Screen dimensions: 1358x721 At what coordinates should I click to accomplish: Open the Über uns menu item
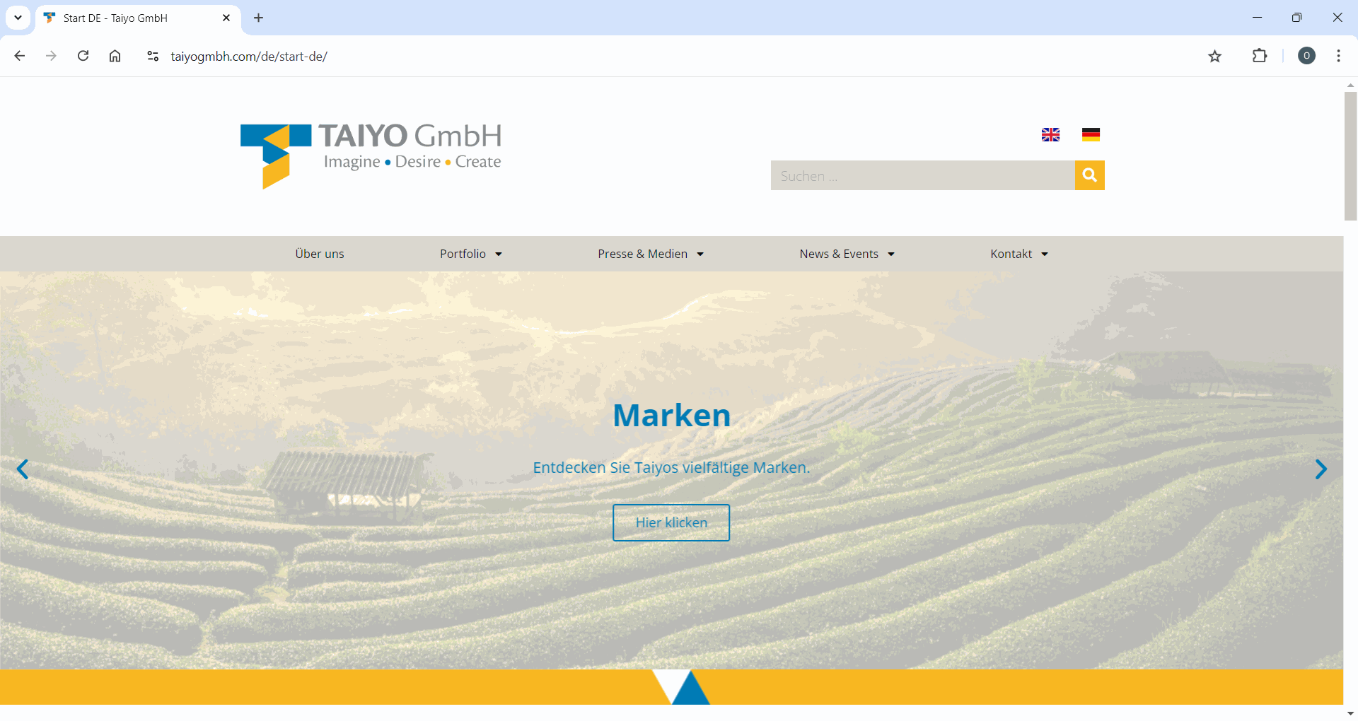click(320, 254)
